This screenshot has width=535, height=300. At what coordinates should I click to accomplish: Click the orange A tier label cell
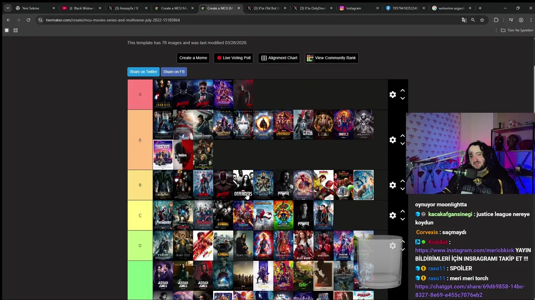(x=140, y=140)
